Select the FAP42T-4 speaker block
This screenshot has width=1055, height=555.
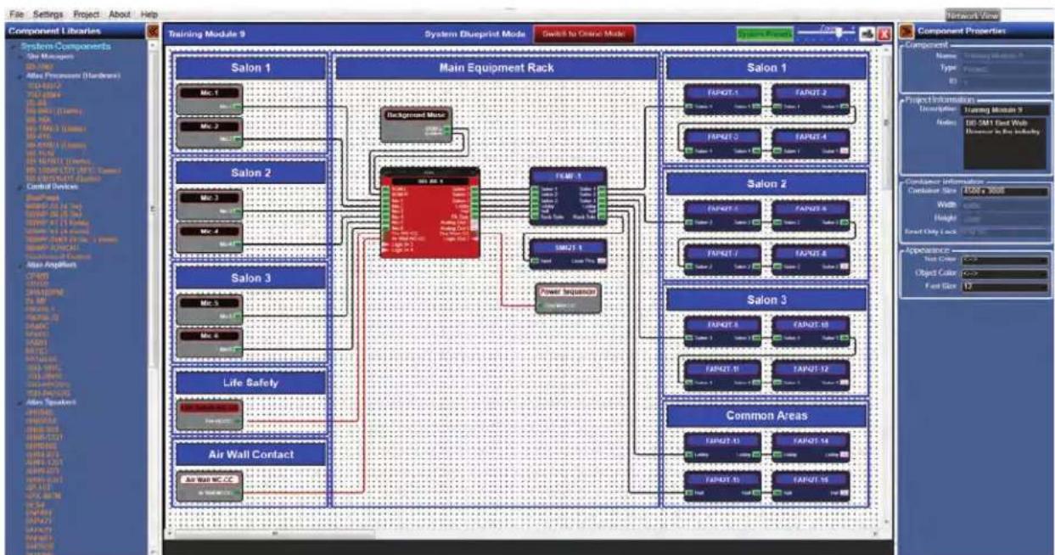tap(811, 143)
